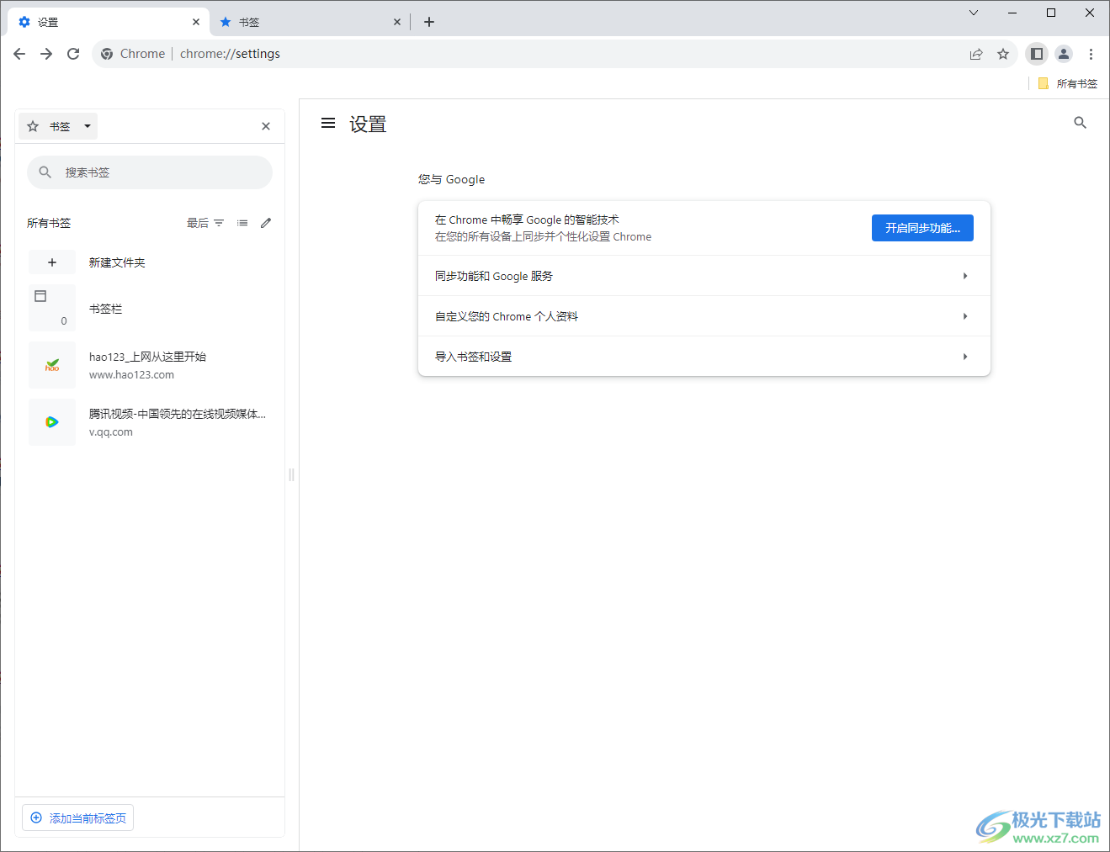Click the Chrome site info icon
The image size is (1110, 852).
point(107,54)
